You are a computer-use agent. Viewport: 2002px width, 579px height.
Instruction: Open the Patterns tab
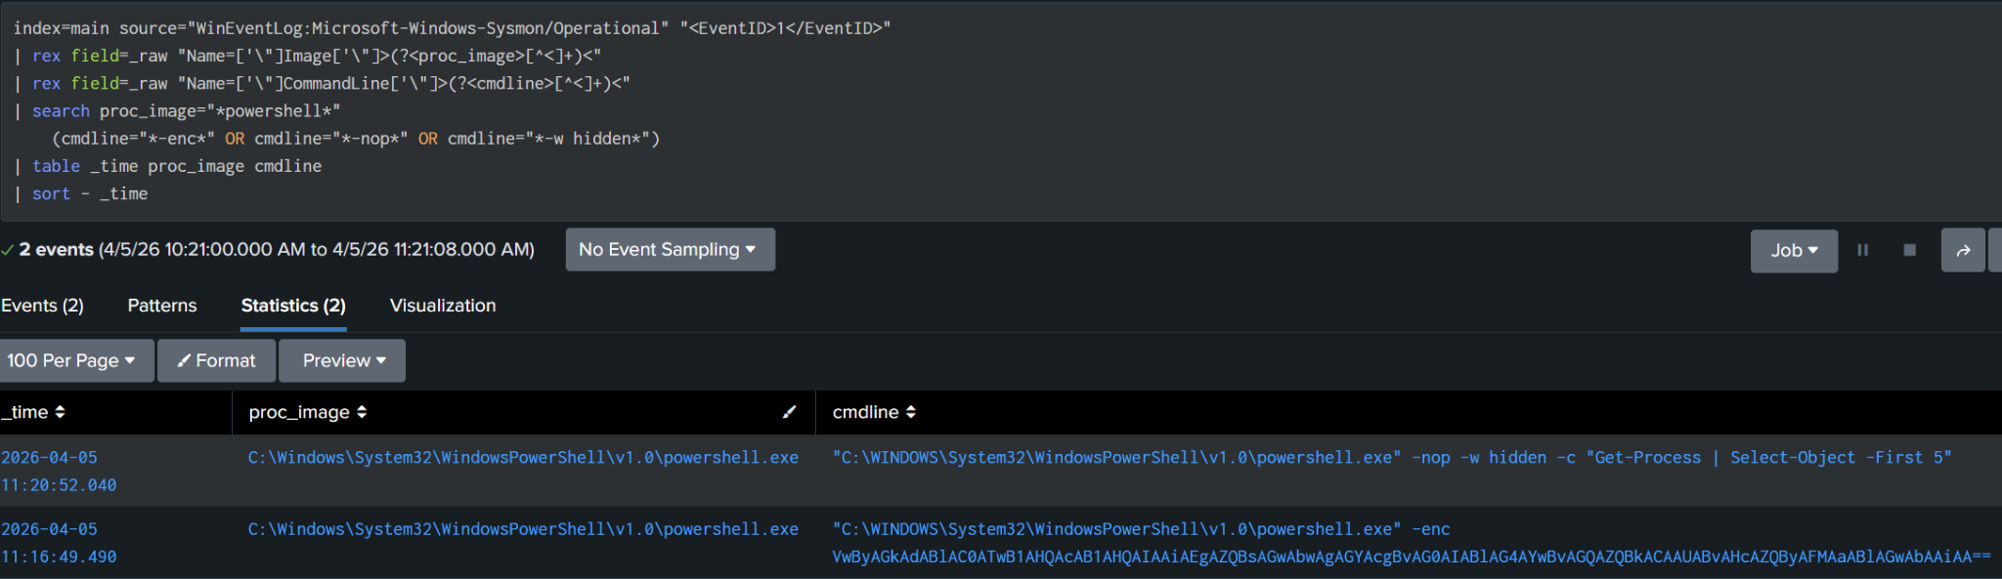(x=162, y=306)
